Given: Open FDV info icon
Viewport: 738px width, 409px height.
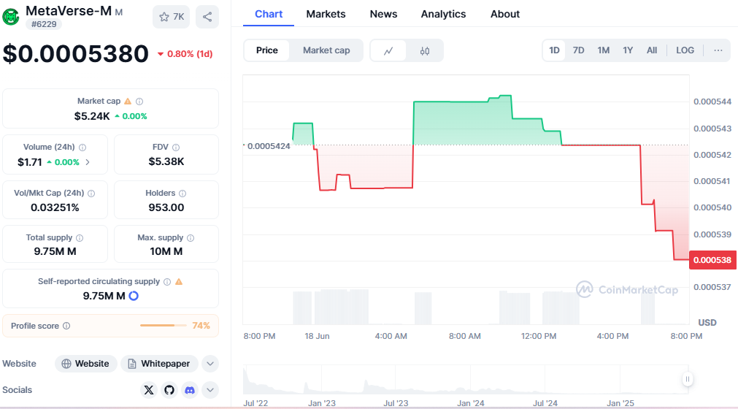Looking at the screenshot, I should click(175, 148).
